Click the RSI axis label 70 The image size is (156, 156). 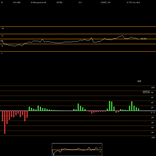point(2,36)
